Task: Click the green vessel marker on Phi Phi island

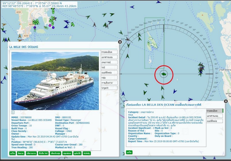Action: (148, 43)
